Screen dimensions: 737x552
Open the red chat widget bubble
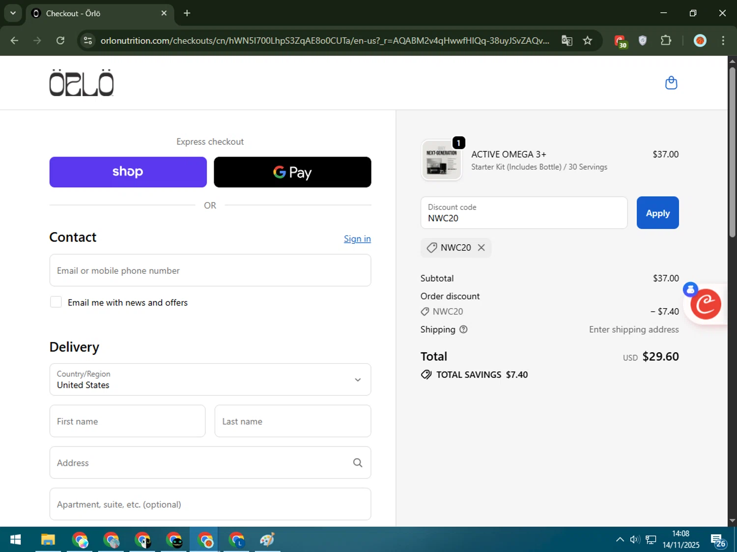pos(706,304)
